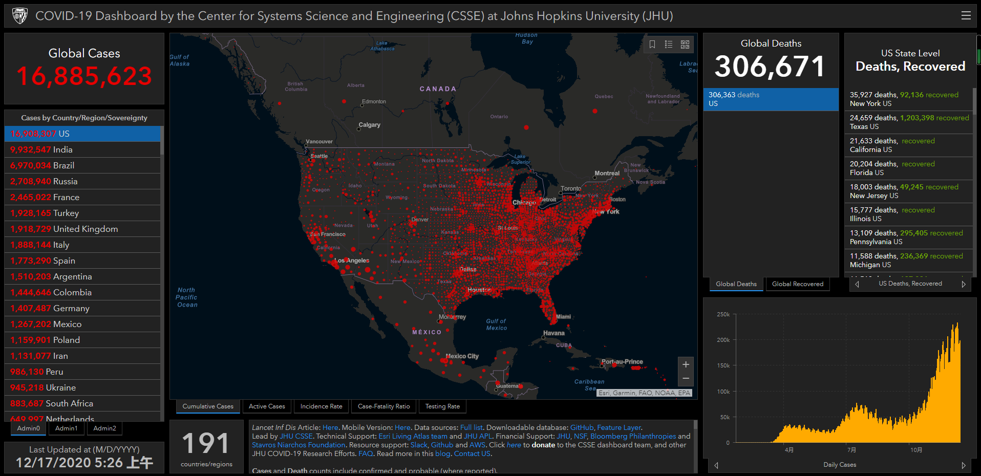Select Poland in the country cases list
The height and width of the screenshot is (476, 981).
pyautogui.click(x=82, y=340)
